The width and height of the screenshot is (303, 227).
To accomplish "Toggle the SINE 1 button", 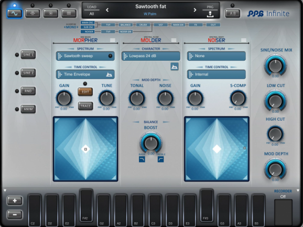I will pos(28,55).
